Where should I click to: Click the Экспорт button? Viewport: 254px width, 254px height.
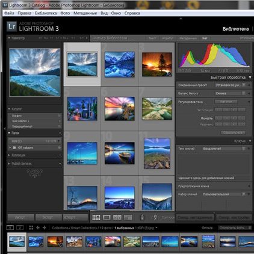[48, 217]
